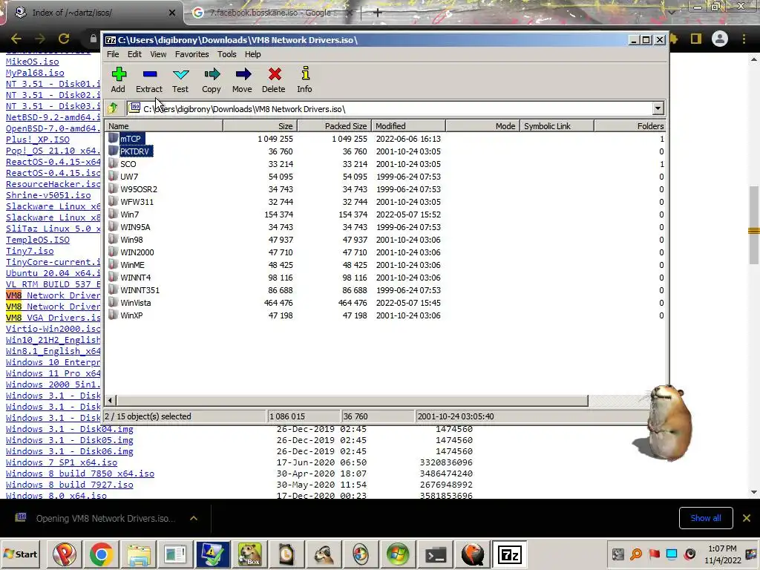Image resolution: width=760 pixels, height=570 pixels.
Task: Open the Chrome profile avatar
Action: (x=720, y=39)
